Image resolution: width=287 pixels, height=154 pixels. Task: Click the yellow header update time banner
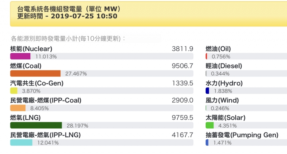pos(149,14)
